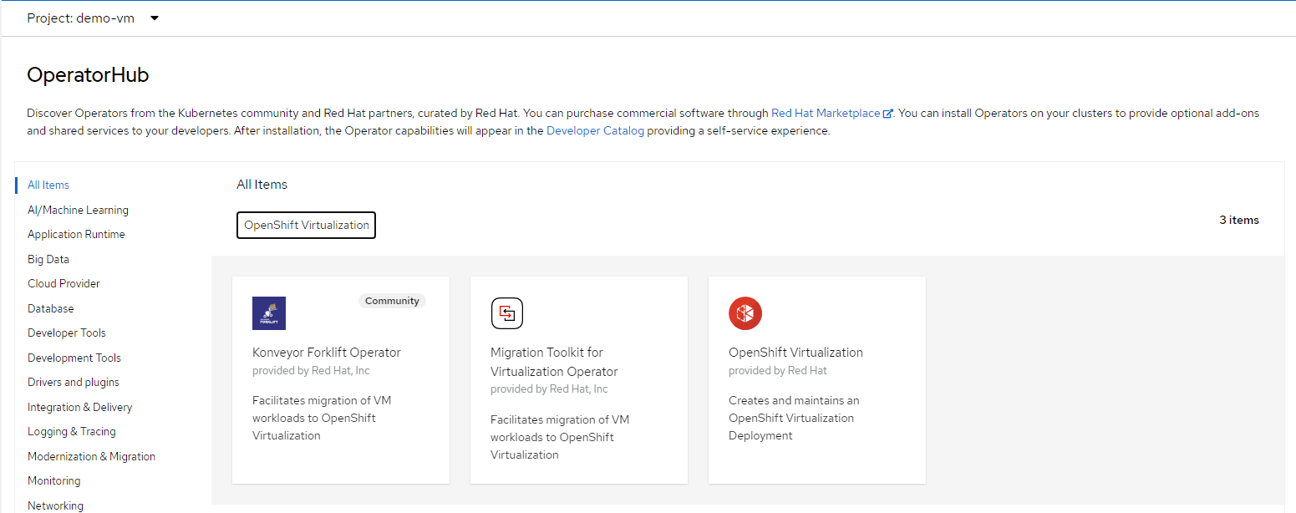
Task: Open the Migration Toolkit for Virtualization Operator title
Action: point(554,362)
